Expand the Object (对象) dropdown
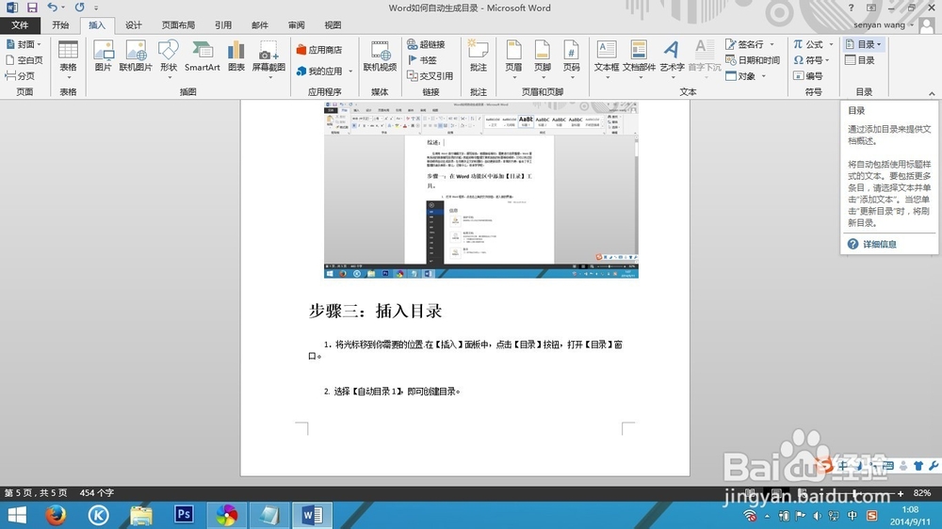 point(764,76)
